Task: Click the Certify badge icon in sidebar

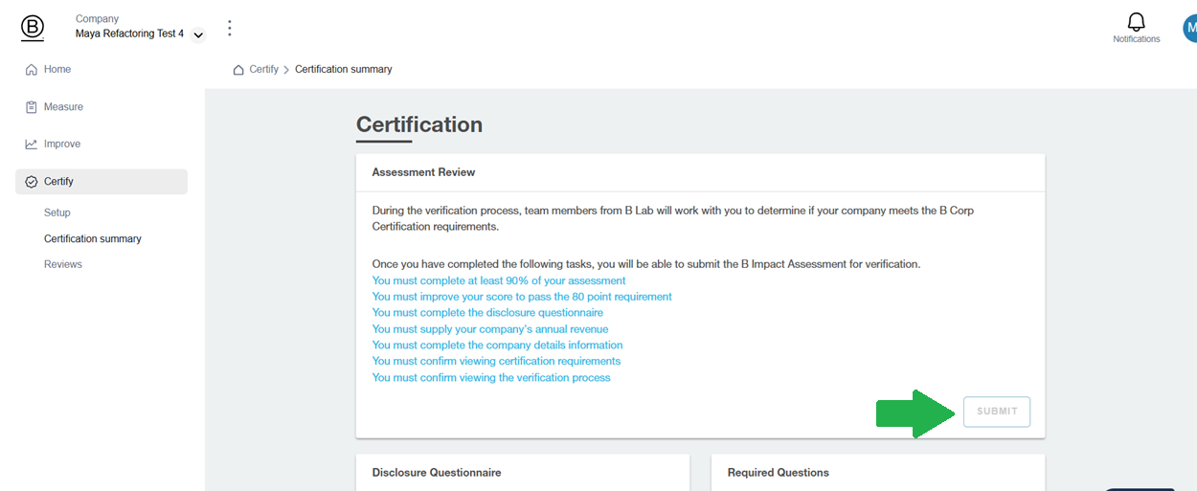Action: coord(32,182)
